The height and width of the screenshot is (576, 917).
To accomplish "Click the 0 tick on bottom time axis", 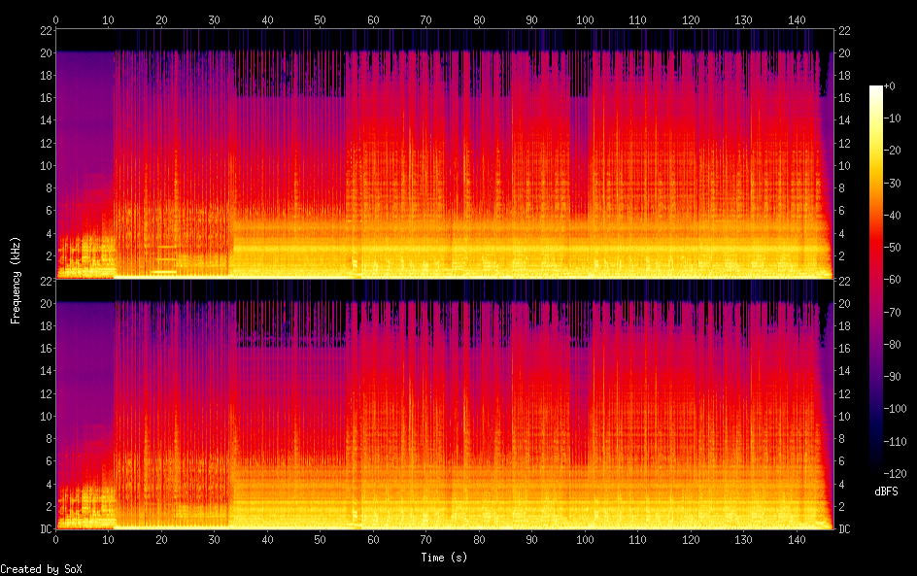I will click(56, 539).
